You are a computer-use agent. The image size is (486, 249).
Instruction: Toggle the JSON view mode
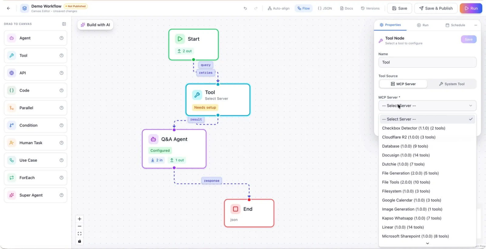coord(325,8)
